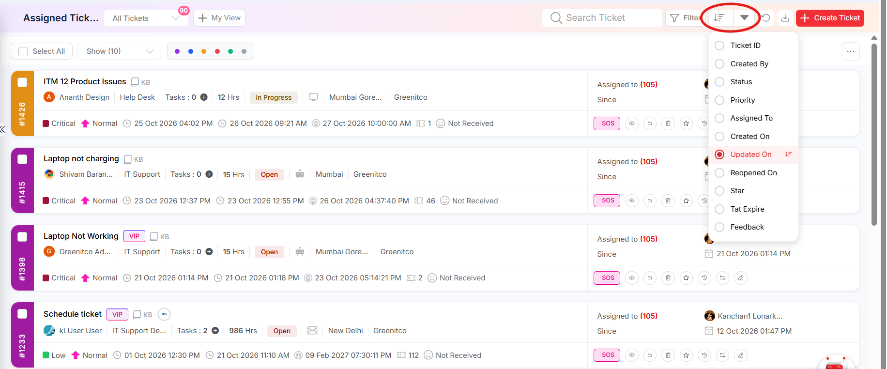
Task: Sort tickets by Assigned To
Action: [x=753, y=118]
